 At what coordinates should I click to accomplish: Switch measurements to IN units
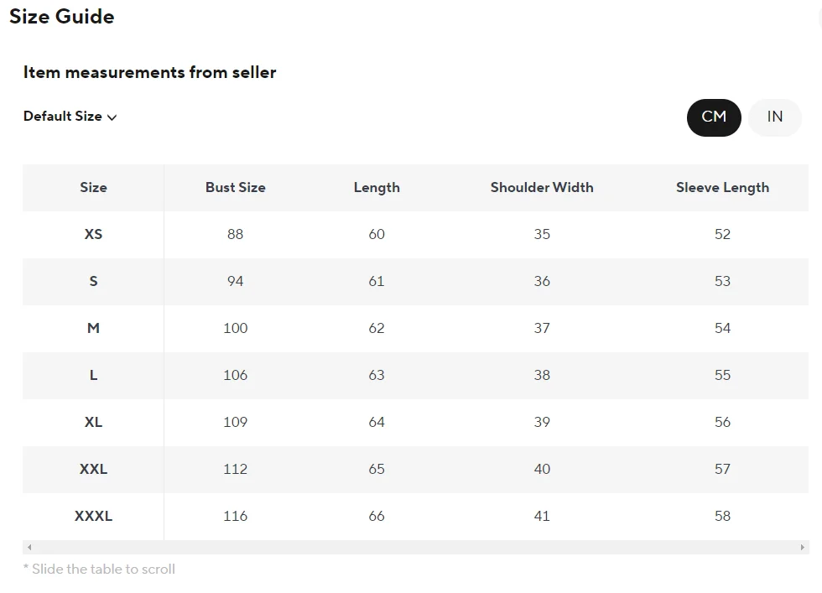pos(774,117)
